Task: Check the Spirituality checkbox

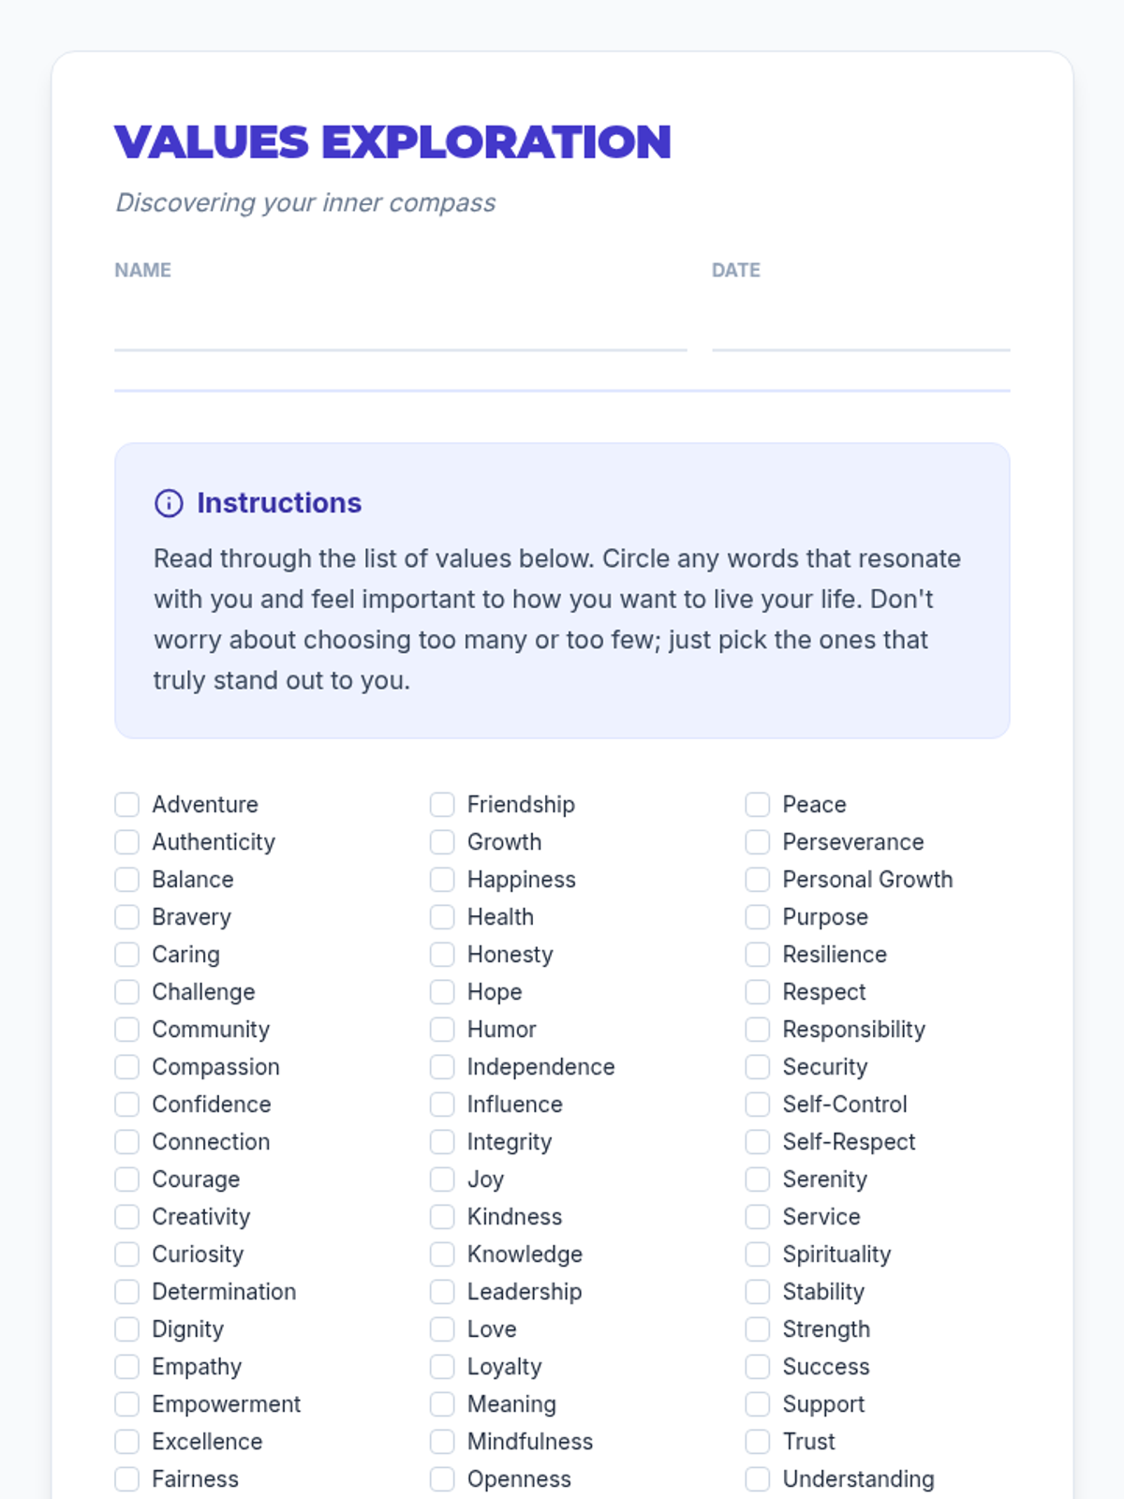Action: (758, 1254)
